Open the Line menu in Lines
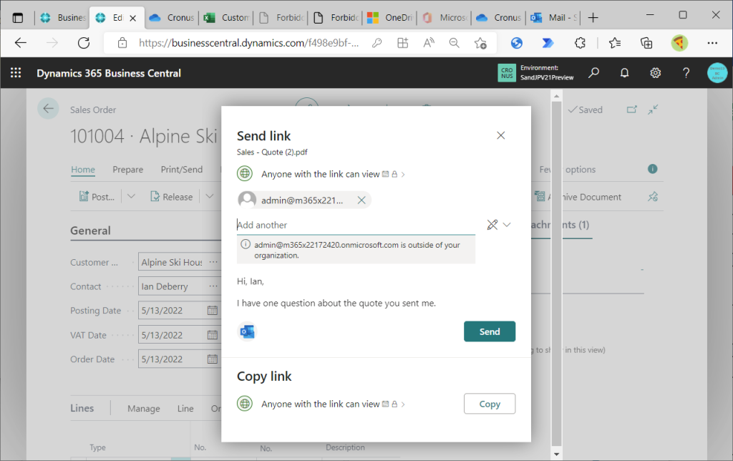The image size is (733, 461). (185, 408)
